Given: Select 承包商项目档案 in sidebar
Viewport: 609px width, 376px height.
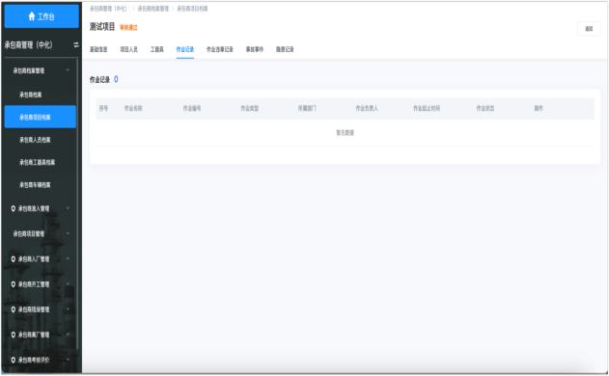Looking at the screenshot, I should click(x=41, y=117).
